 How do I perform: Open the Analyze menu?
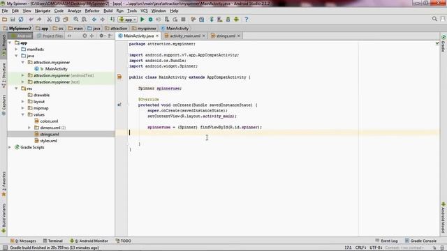(74, 11)
